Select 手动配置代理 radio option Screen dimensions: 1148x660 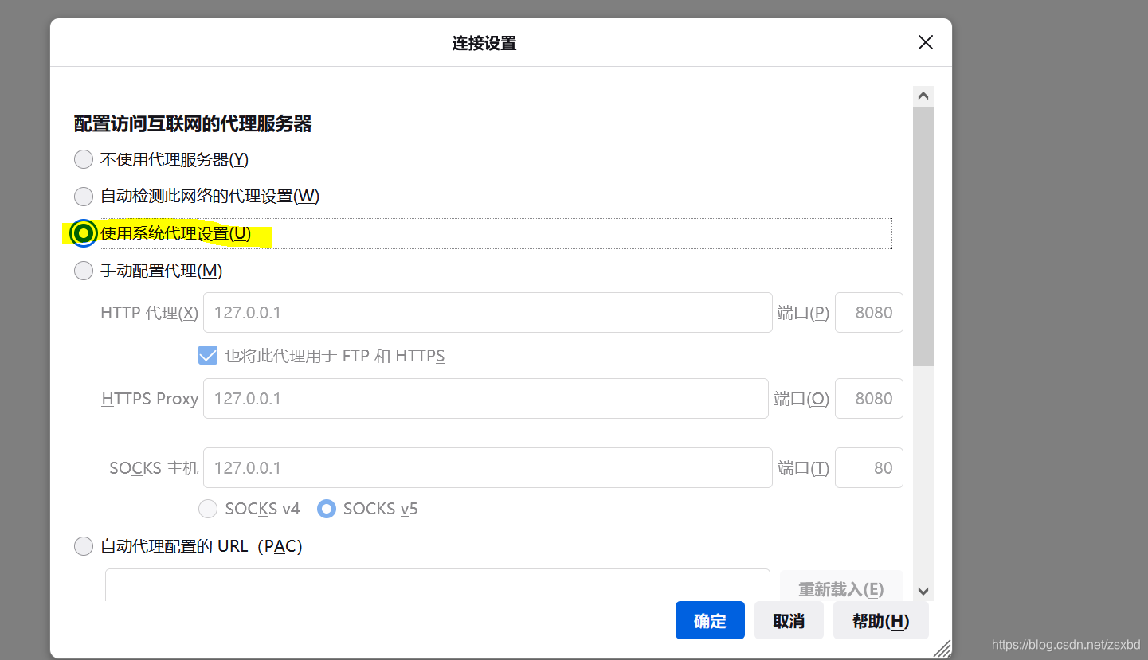tap(84, 271)
